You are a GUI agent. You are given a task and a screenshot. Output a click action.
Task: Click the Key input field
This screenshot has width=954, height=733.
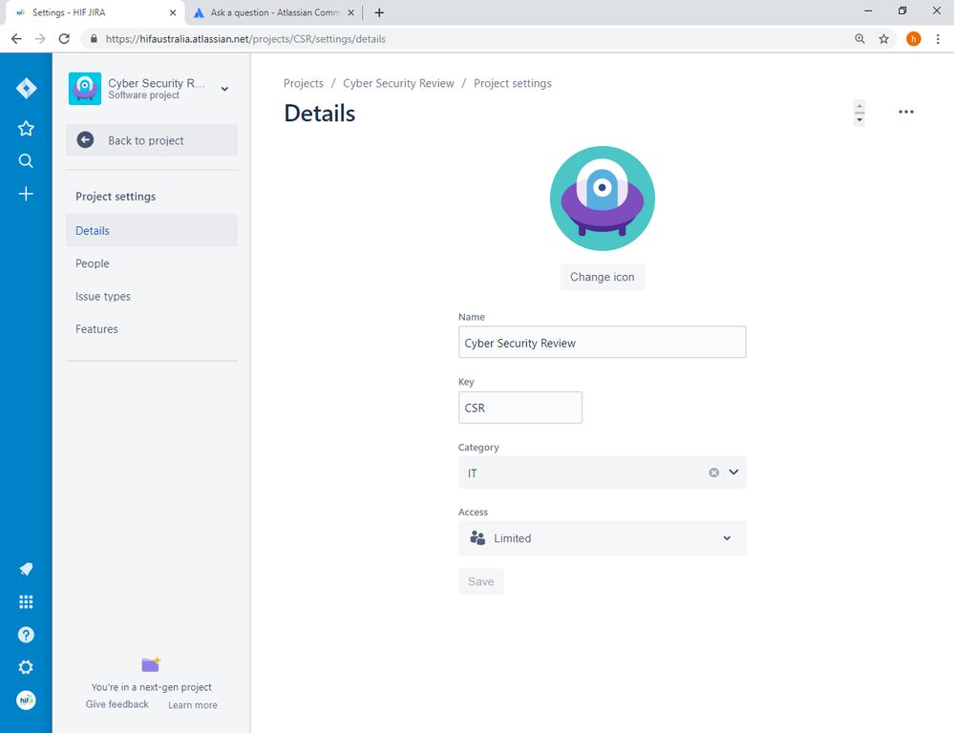520,407
